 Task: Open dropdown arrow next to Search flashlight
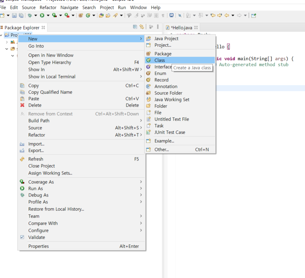122,15
